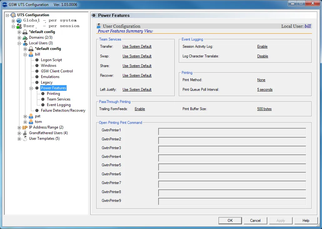Collapse the Power Features tree node
The width and height of the screenshot is (322, 229).
click(x=31, y=88)
